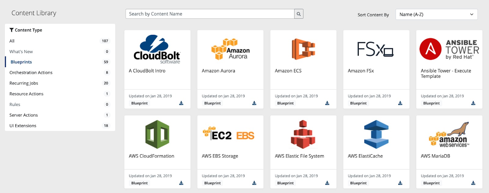
Task: Click the Sort Content By label
Action: [373, 15]
